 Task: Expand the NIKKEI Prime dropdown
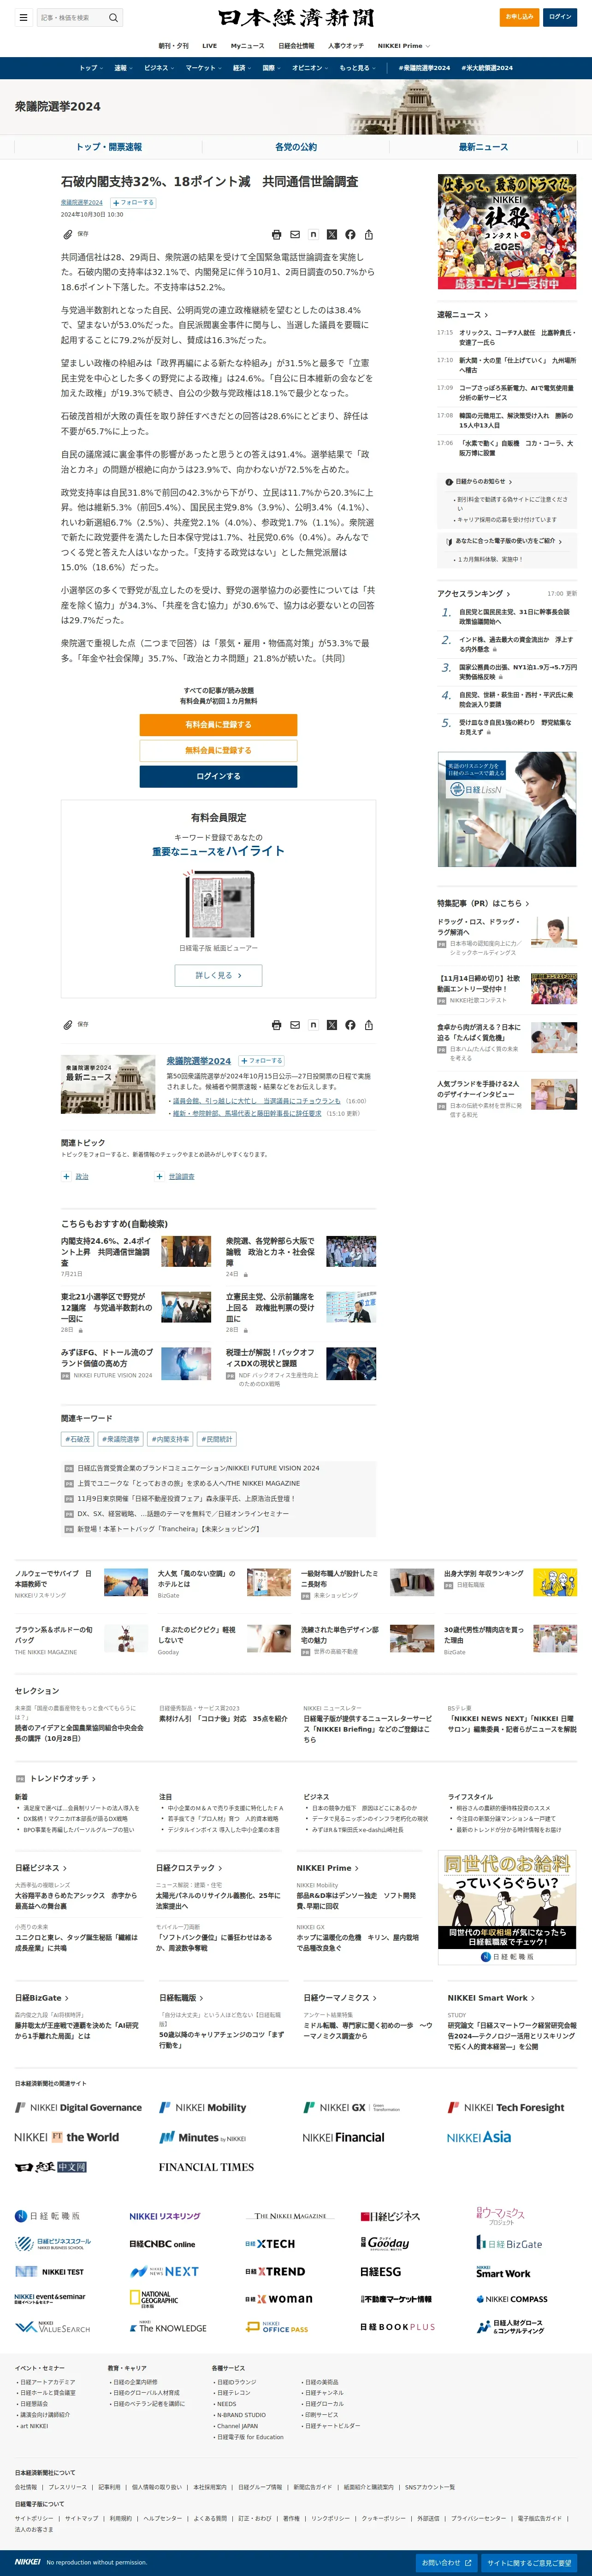click(404, 46)
